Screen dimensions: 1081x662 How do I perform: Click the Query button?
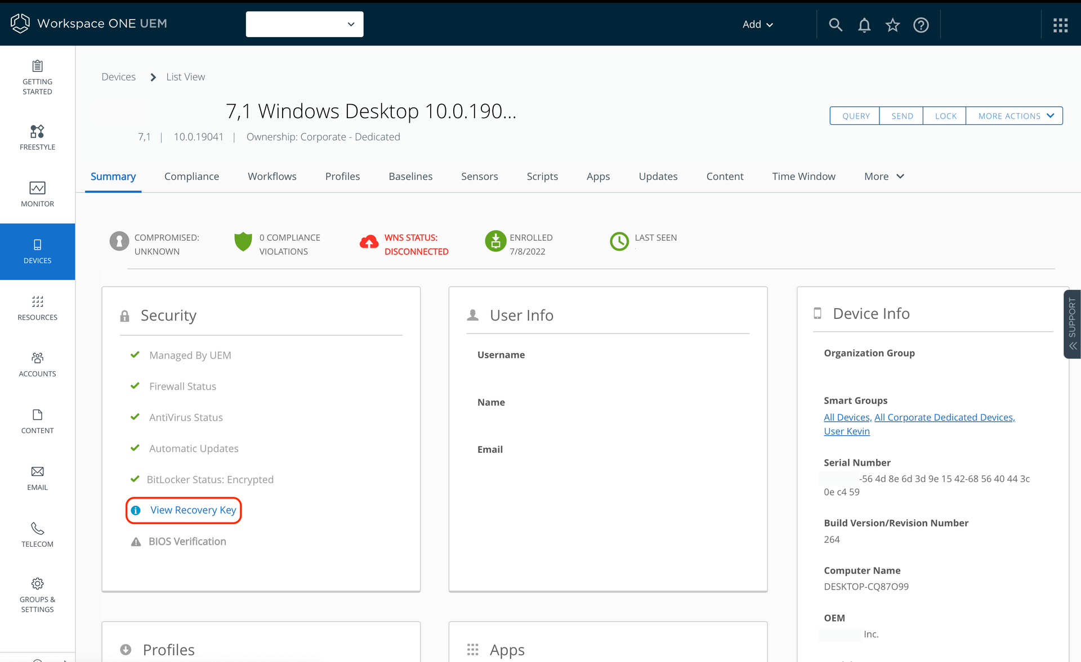click(x=855, y=116)
